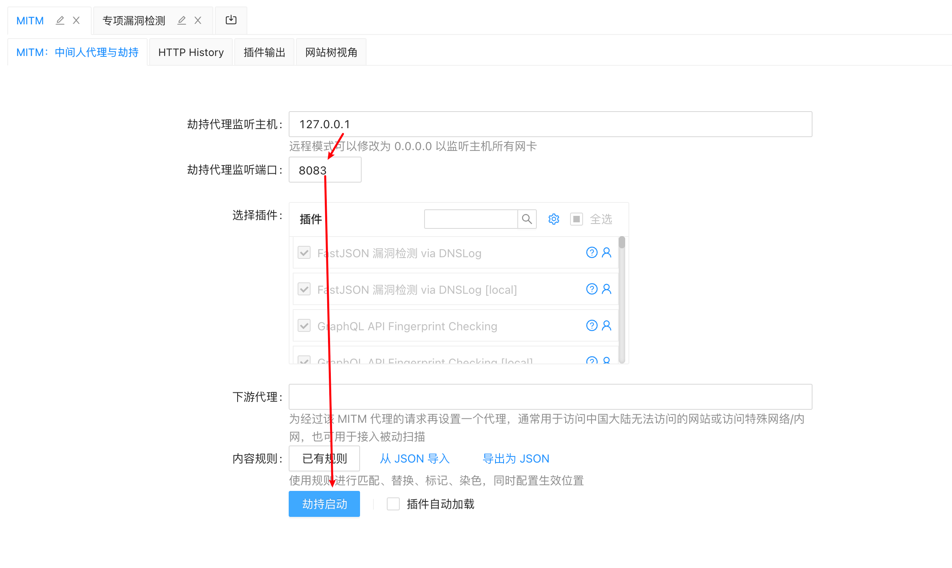Open the 网站树视角 tab
Image resolution: width=952 pixels, height=568 pixels.
click(x=331, y=52)
